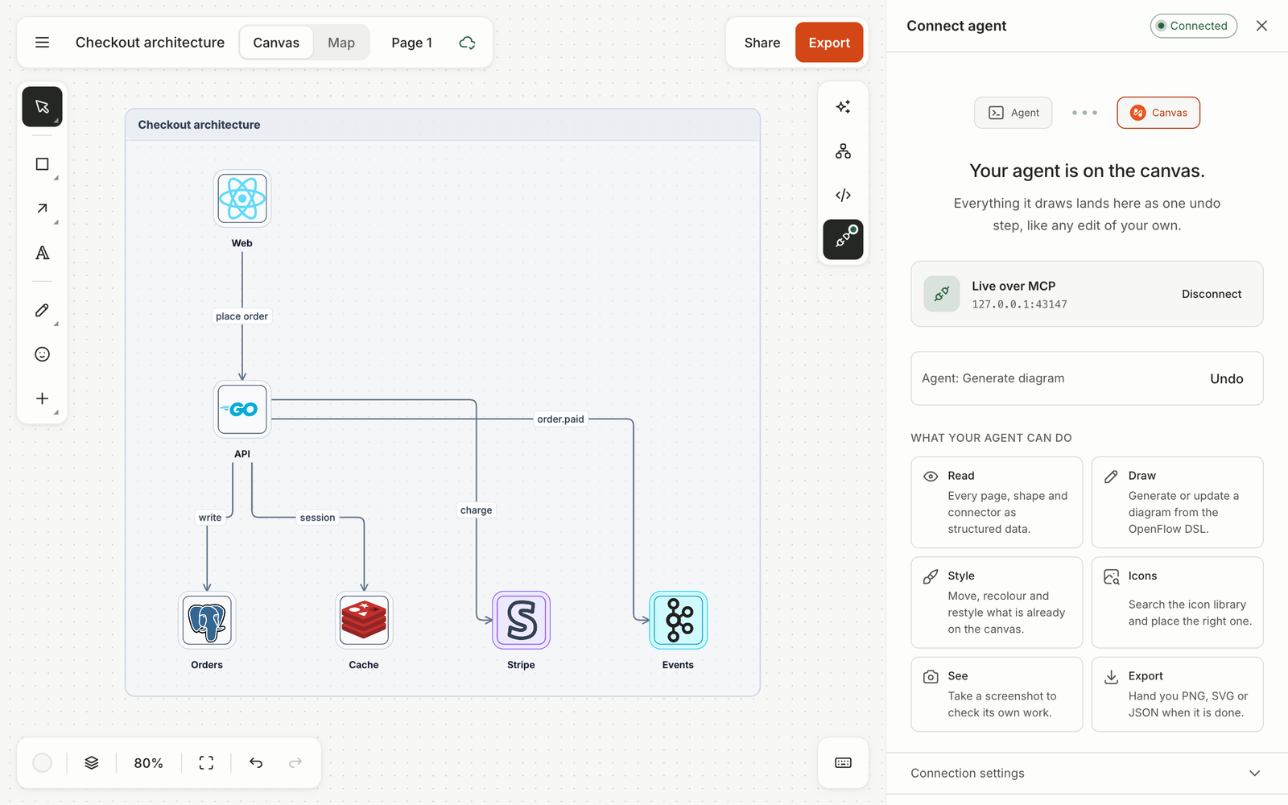Viewport: 1288px width, 805px height.
Task: Select the Orders Postgres node icon
Action: pyautogui.click(x=207, y=620)
